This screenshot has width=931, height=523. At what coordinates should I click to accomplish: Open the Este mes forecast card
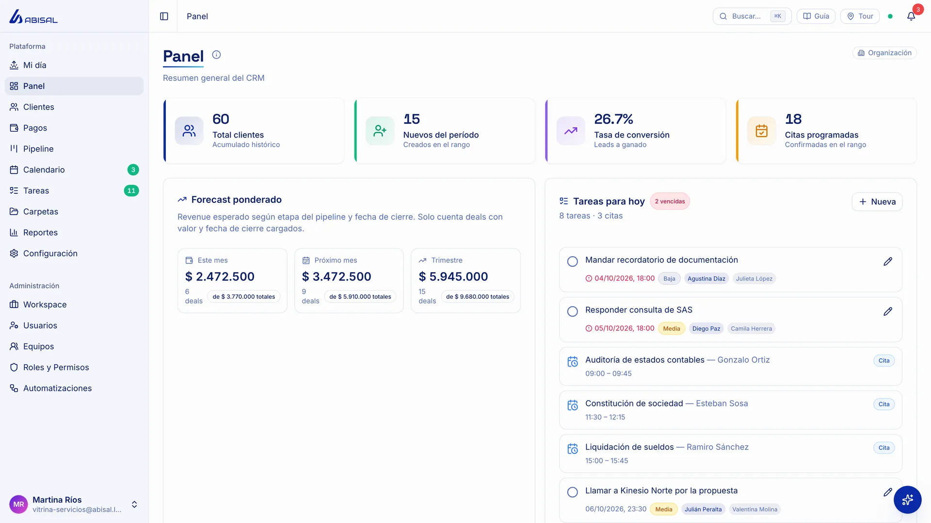232,281
